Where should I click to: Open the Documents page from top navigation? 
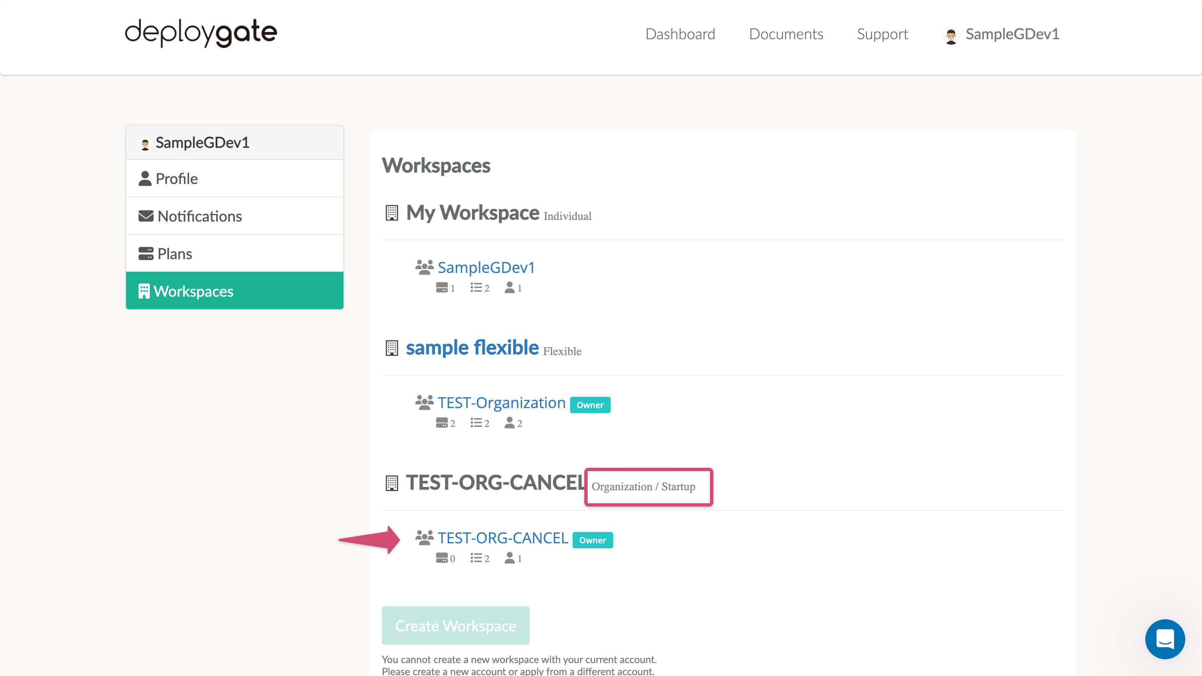786,33
